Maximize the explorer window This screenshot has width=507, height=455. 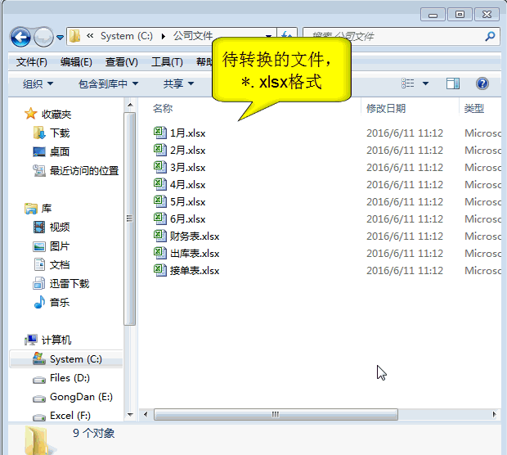coord(460,15)
